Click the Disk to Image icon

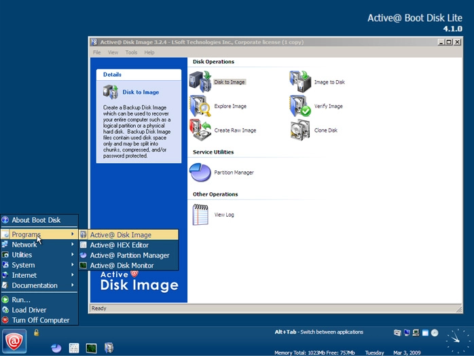click(x=200, y=82)
